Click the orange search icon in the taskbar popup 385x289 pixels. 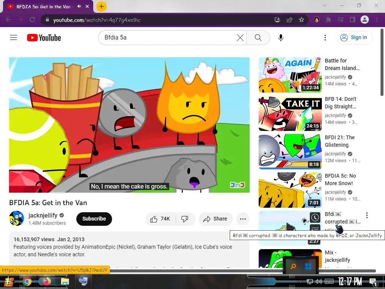pyautogui.click(x=293, y=266)
